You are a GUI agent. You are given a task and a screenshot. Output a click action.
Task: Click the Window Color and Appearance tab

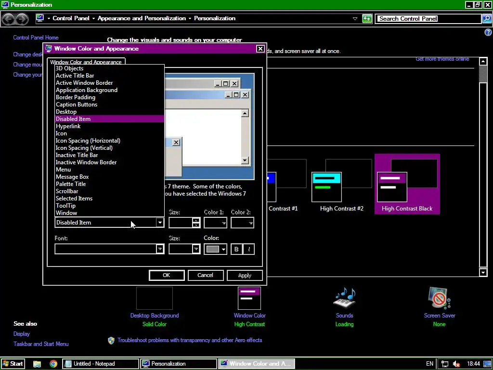[x=86, y=62]
